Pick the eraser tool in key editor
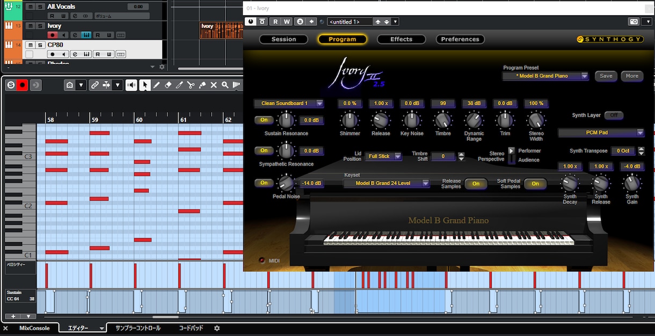The image size is (655, 336). click(x=168, y=85)
